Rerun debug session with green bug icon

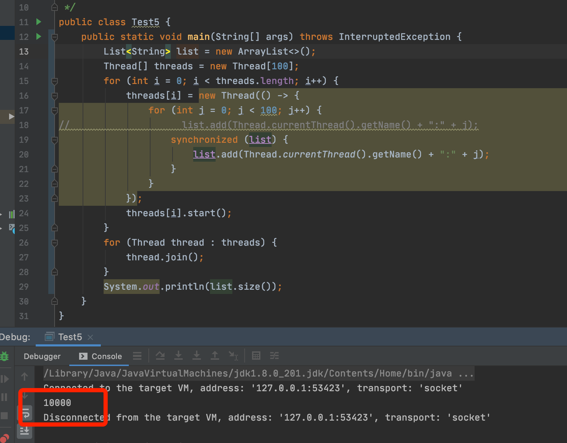(x=5, y=356)
